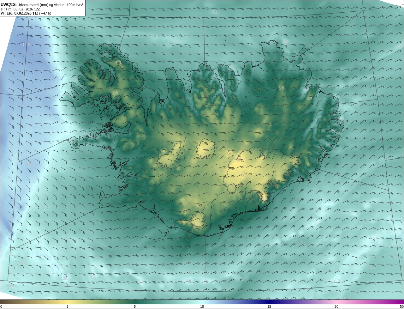Click the dark navy segment of the color bar
Viewport: 404px width, 309px height.
click(269, 302)
